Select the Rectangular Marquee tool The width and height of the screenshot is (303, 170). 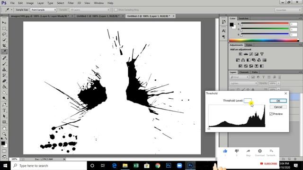tap(4, 28)
